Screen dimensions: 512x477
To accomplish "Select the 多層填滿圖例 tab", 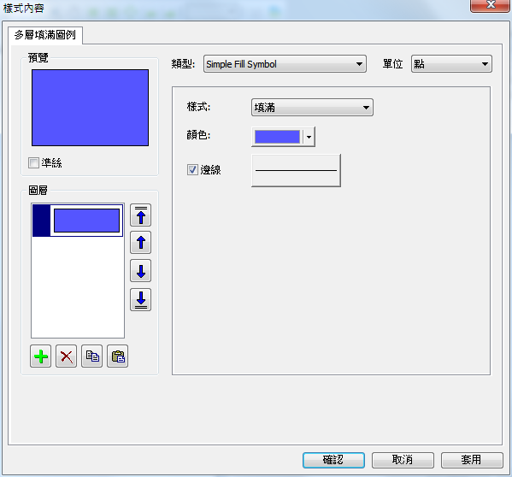I will (x=45, y=35).
